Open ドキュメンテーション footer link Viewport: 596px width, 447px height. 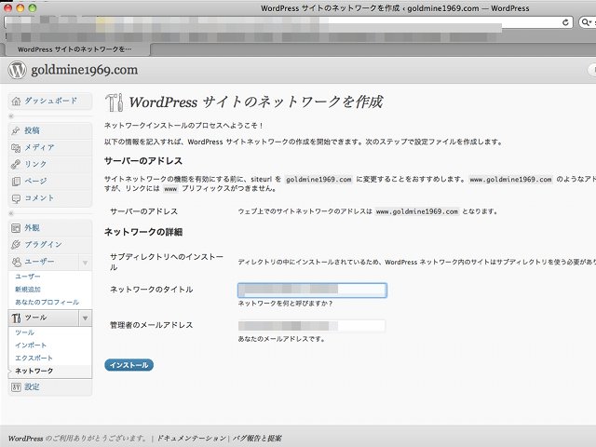[x=191, y=439]
